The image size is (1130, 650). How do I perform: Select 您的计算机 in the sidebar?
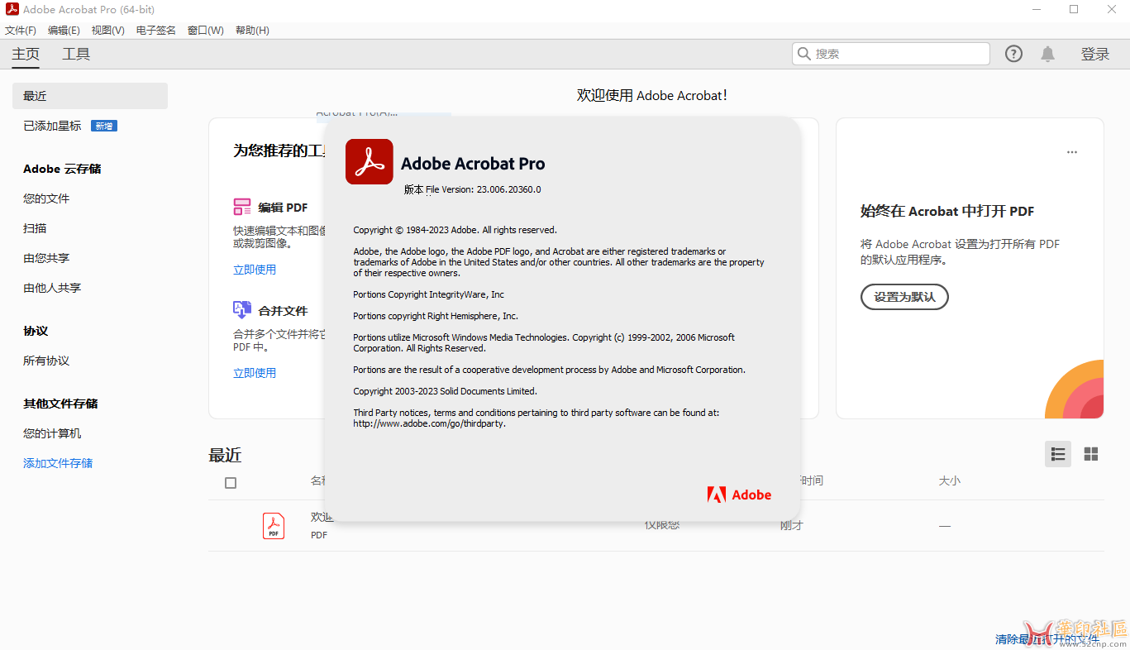point(52,433)
